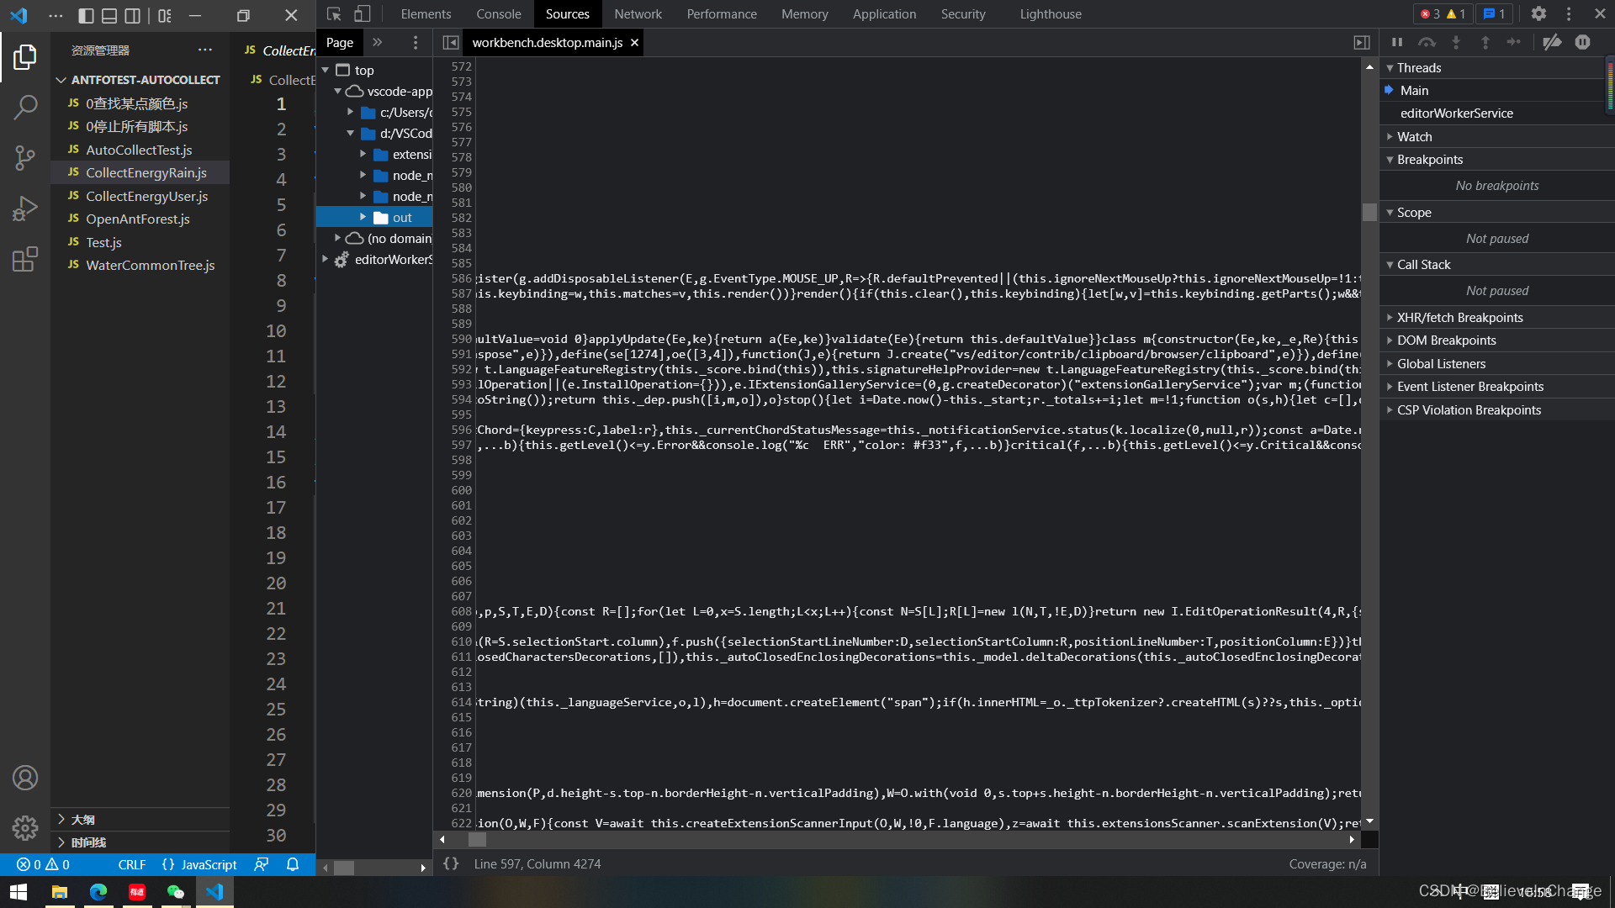1615x908 pixels.
Task: Switch to the Network tab
Action: coord(638,13)
